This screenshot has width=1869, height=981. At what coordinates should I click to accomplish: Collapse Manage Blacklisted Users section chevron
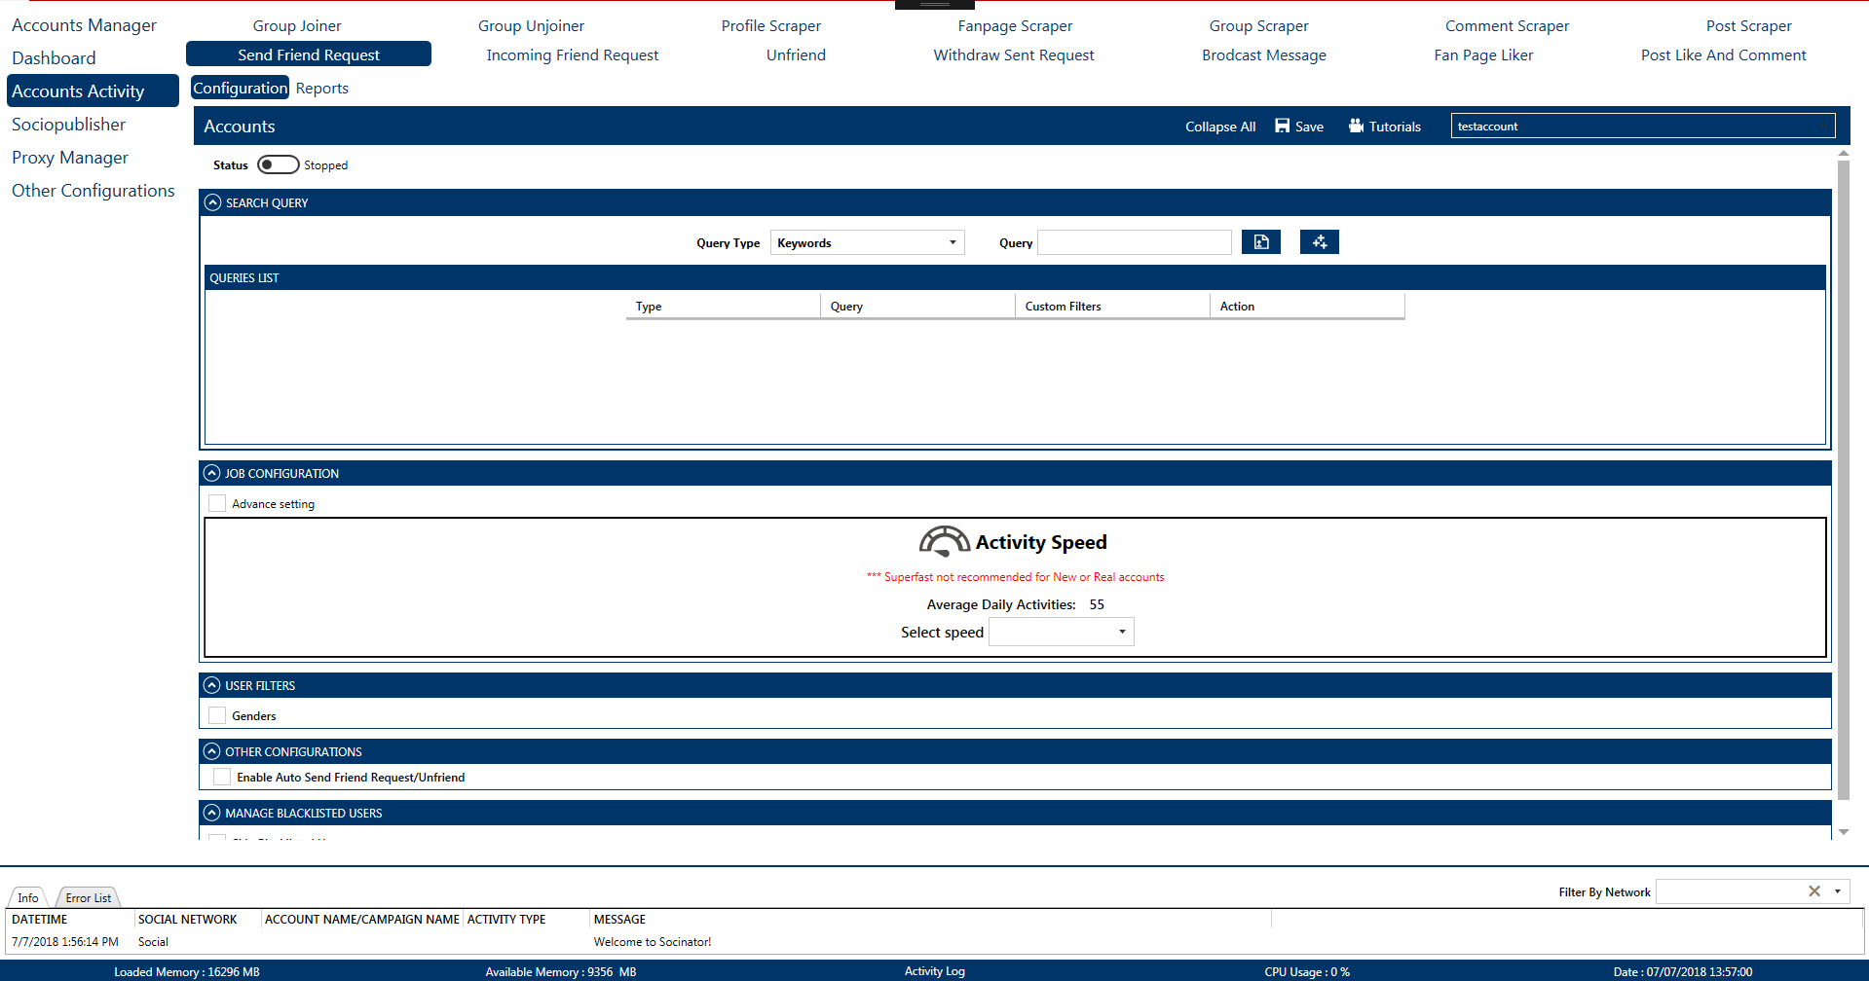point(212,813)
